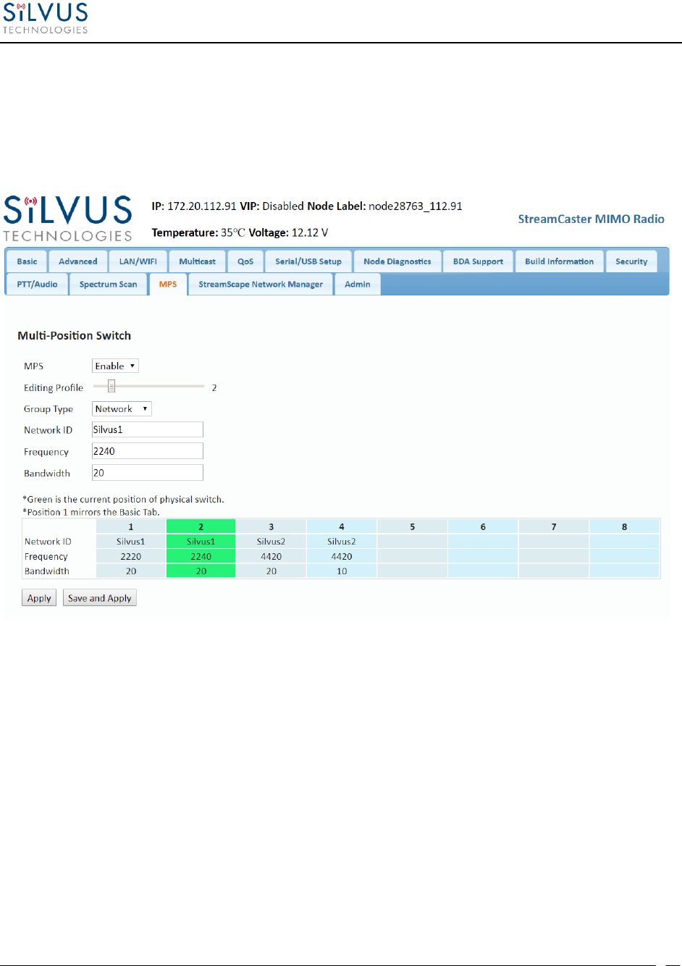Select the QoS tab

[x=245, y=261]
